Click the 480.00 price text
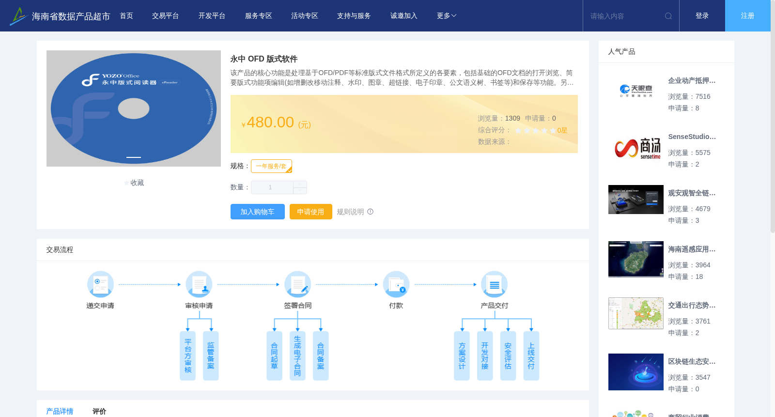This screenshot has height=417, width=775. point(270,123)
